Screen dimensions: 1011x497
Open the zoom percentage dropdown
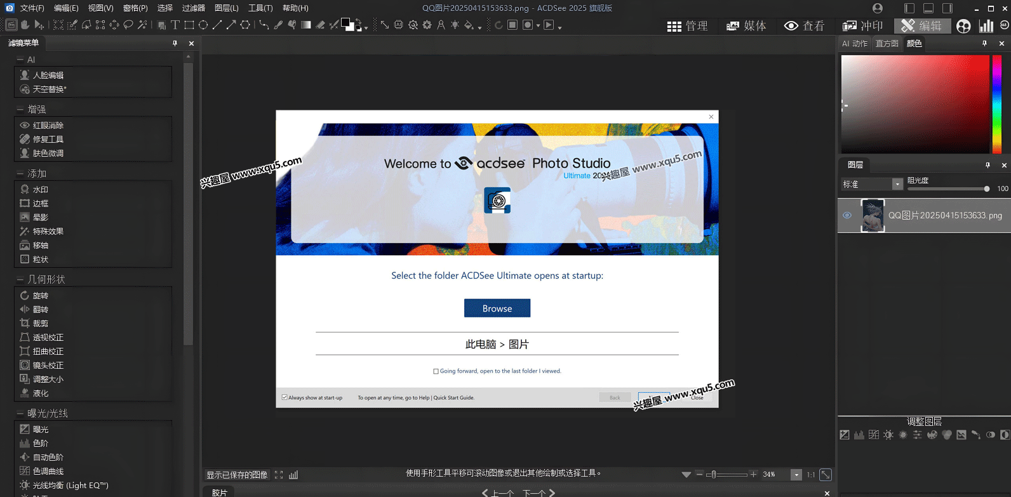coord(796,475)
